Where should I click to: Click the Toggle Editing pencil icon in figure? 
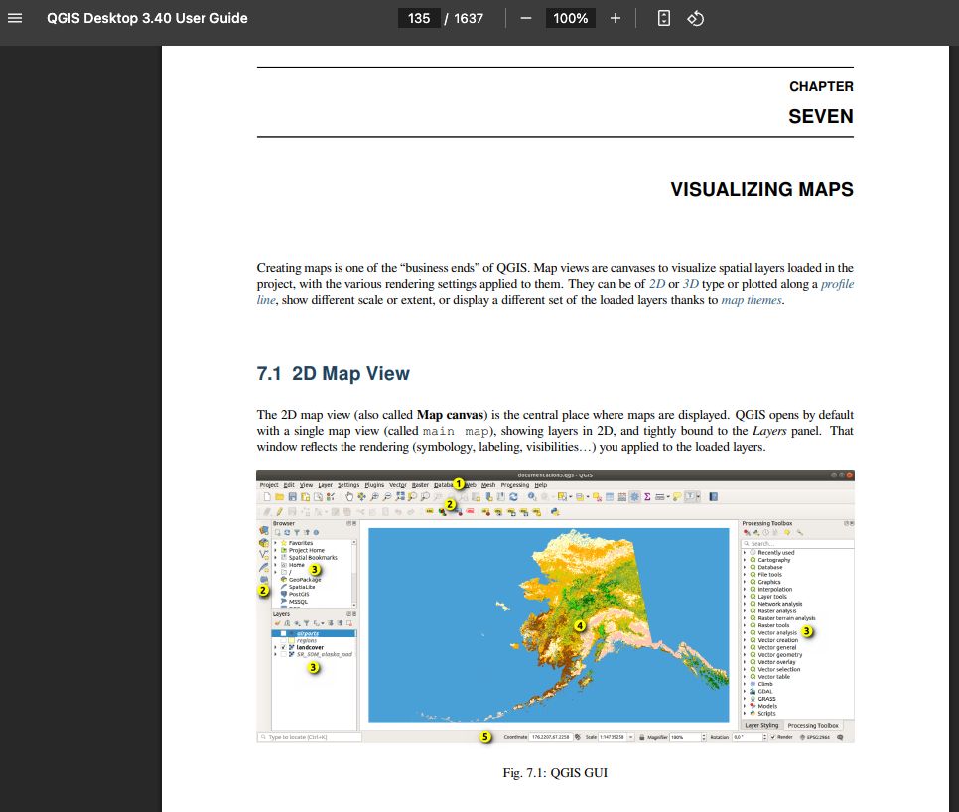tap(280, 512)
